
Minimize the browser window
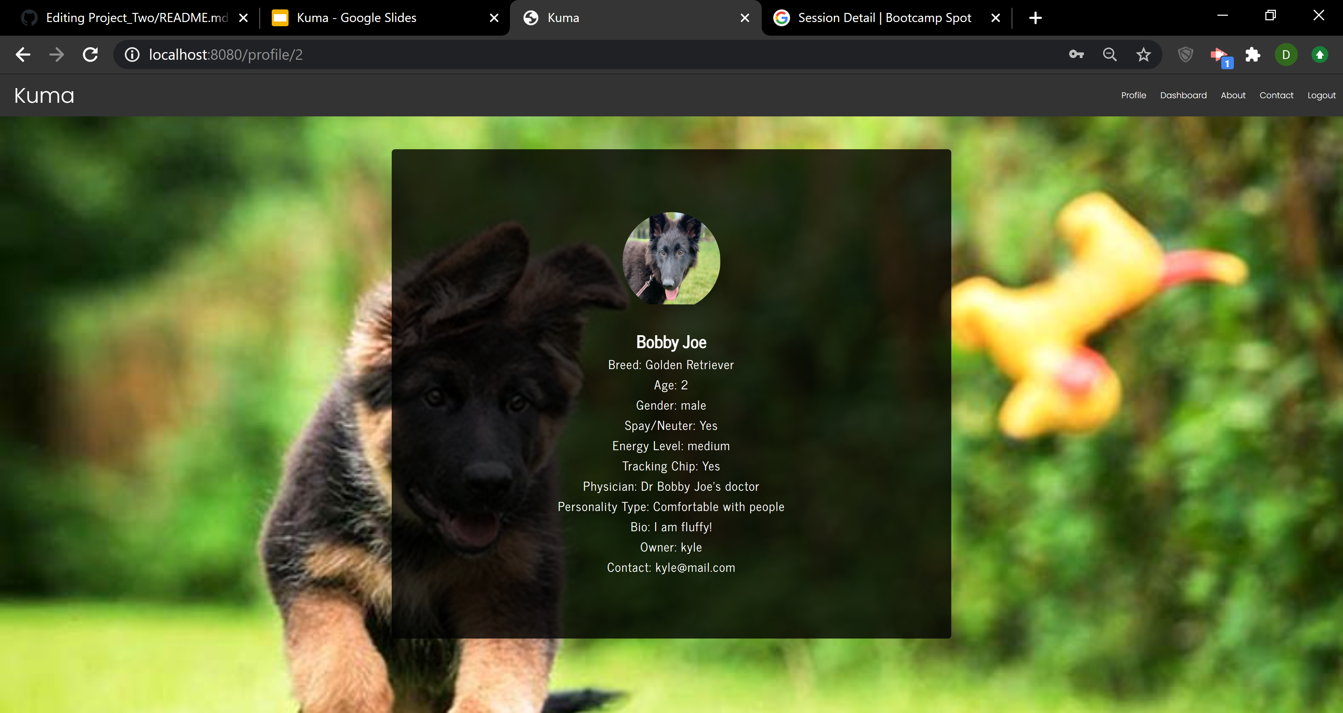point(1223,16)
